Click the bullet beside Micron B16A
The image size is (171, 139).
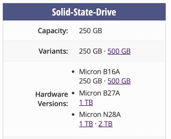(73, 72)
